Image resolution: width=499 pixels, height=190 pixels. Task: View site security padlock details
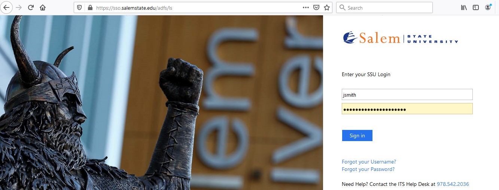89,7
